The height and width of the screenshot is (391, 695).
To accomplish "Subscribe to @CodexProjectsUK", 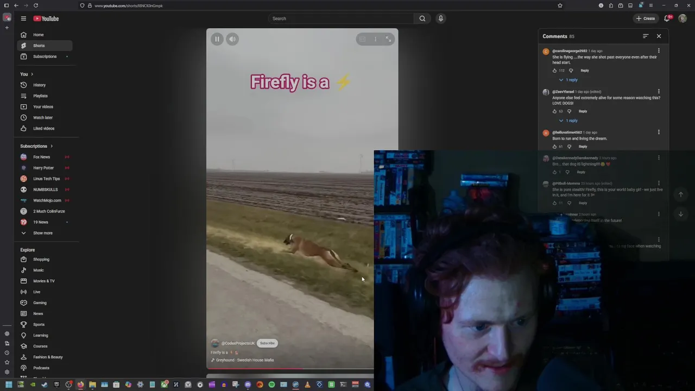I will tap(267, 343).
